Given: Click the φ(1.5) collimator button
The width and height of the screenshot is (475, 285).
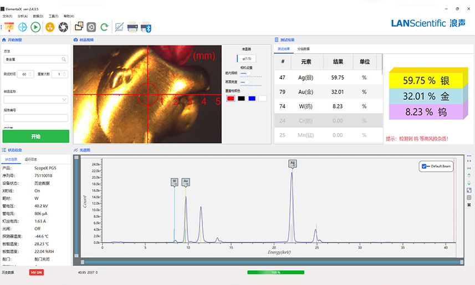Looking at the screenshot, I should 247,59.
